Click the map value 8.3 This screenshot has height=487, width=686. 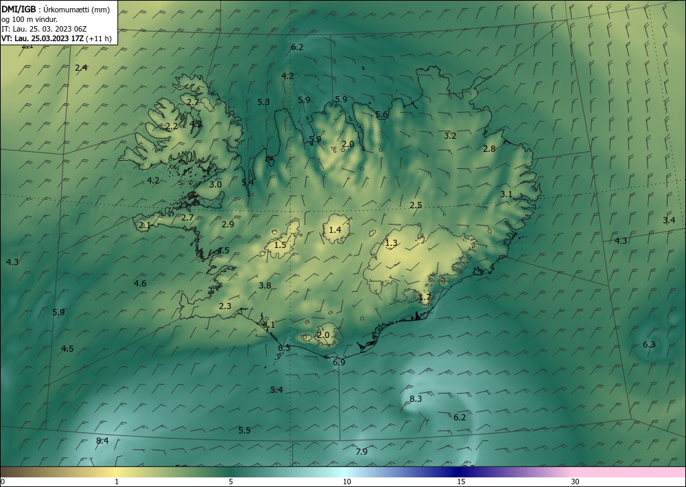(x=416, y=398)
